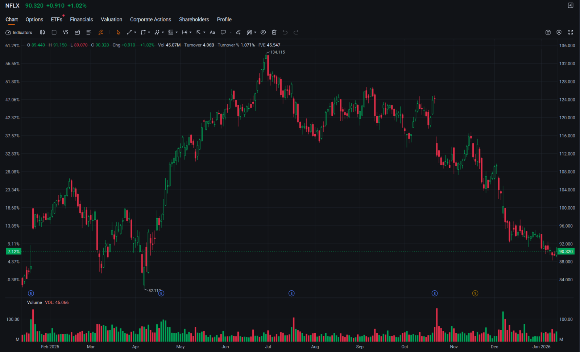The width and height of the screenshot is (580, 352).
Task: Click the Volume indicator label
Action: click(34, 303)
